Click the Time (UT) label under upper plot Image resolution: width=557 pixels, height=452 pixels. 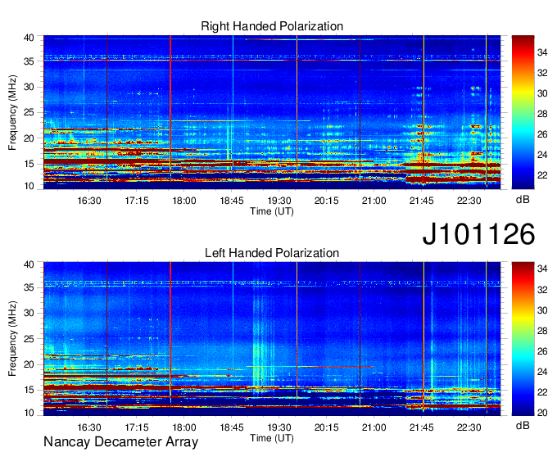[x=272, y=211]
